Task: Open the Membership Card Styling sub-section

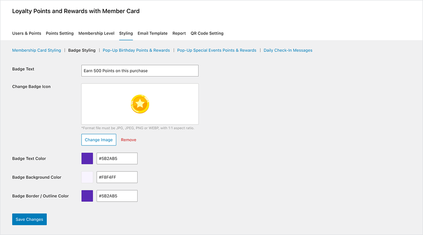Action: pos(37,51)
